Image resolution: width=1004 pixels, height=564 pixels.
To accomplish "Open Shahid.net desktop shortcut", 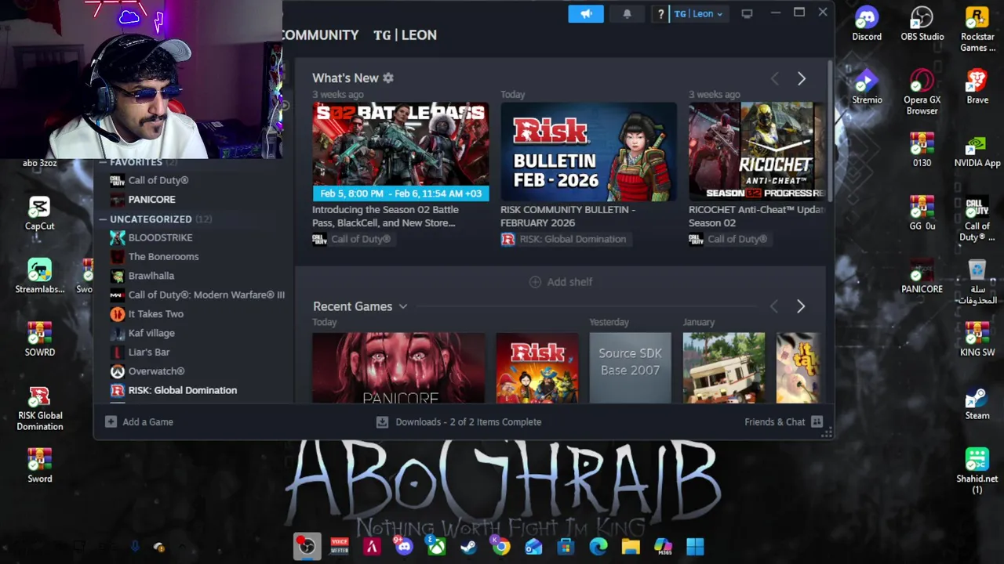I will tap(977, 471).
